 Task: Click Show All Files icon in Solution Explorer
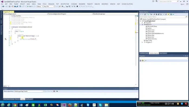tap(161, 14)
